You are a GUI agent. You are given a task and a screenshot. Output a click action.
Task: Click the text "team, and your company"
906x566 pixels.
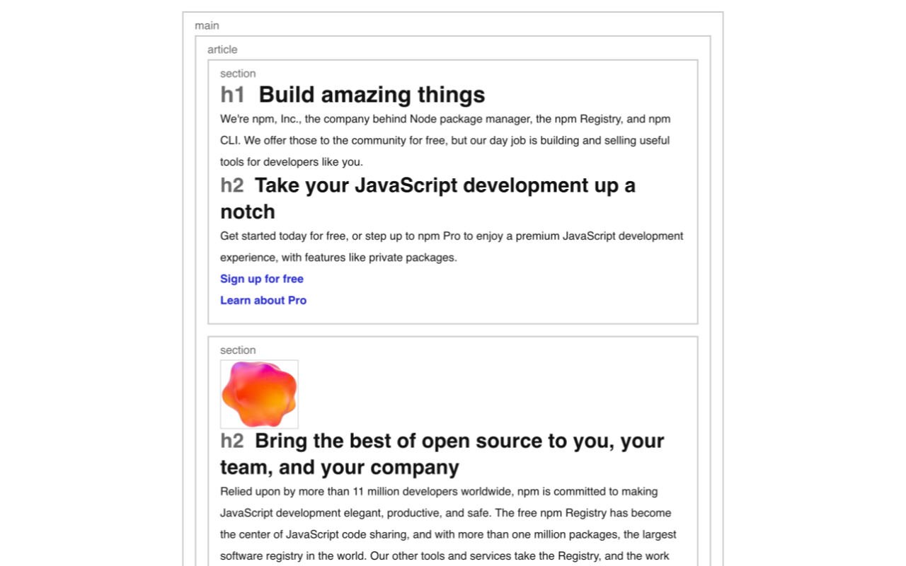click(x=340, y=467)
